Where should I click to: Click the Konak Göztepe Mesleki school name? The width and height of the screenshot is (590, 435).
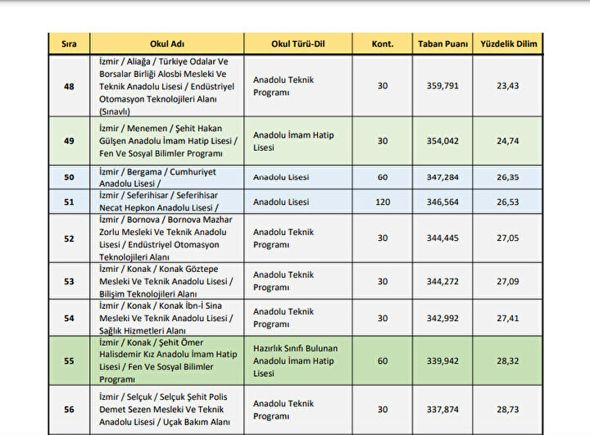click(x=166, y=282)
